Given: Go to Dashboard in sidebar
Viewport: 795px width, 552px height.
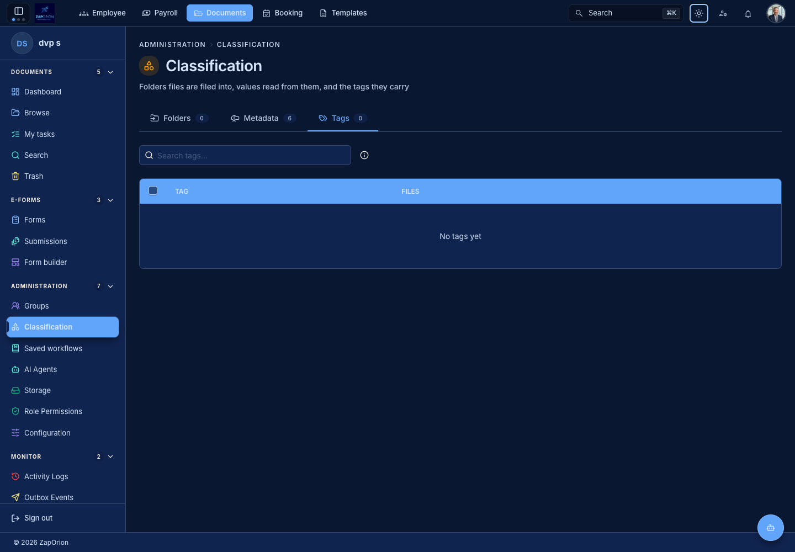Looking at the screenshot, I should point(62,92).
